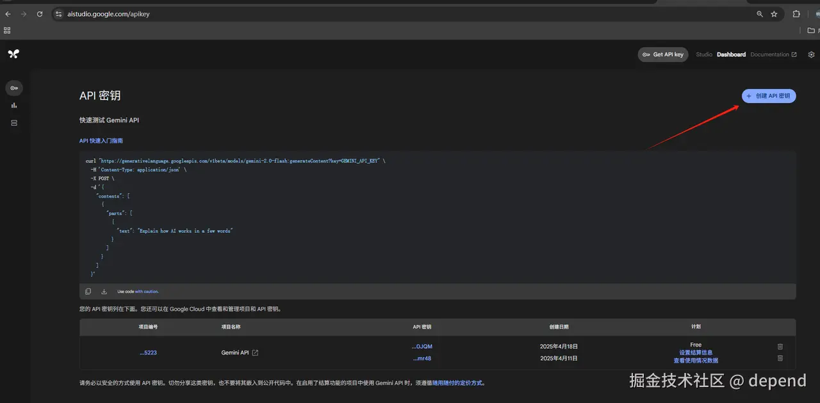This screenshot has width=820, height=403.
Task: Select the API key icon in the sidebar
Action: 14,88
